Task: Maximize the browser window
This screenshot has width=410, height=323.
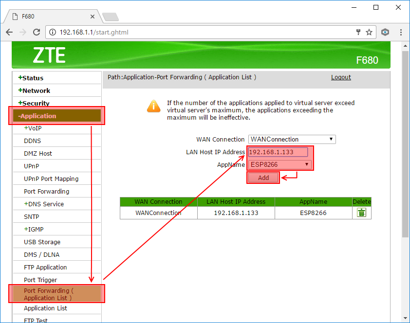Action: tap(376, 7)
